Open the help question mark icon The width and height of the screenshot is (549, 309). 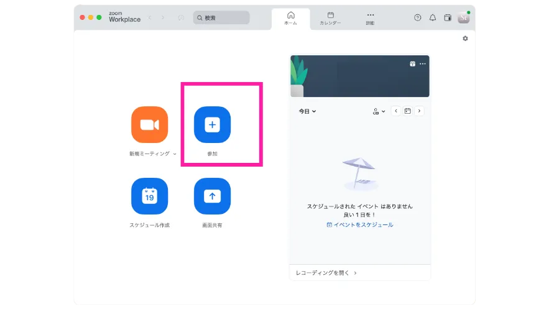pos(417,17)
